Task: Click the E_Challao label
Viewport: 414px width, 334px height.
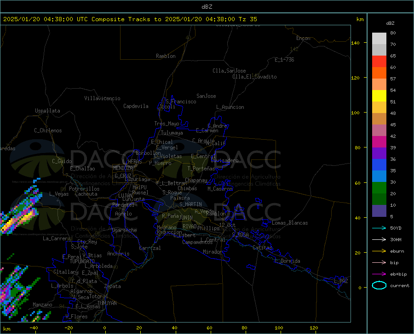Action: pos(82,169)
